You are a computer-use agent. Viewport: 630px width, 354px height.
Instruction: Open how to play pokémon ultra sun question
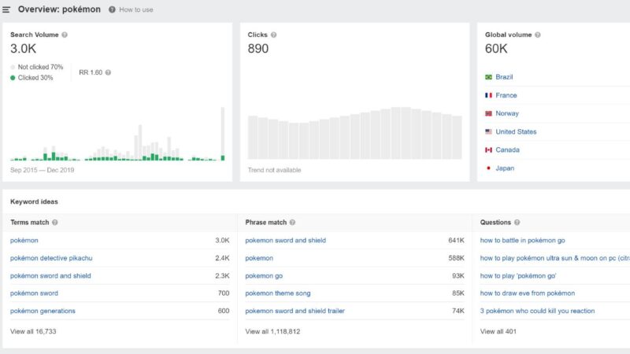point(555,258)
